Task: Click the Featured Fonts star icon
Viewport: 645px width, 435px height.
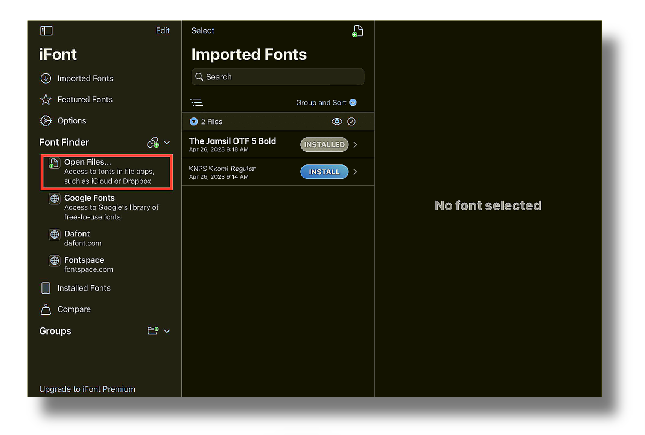Action: (x=46, y=99)
